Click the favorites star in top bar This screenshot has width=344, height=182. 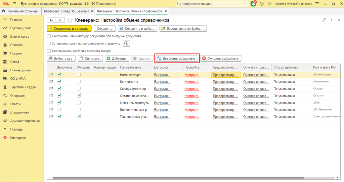(269, 4)
